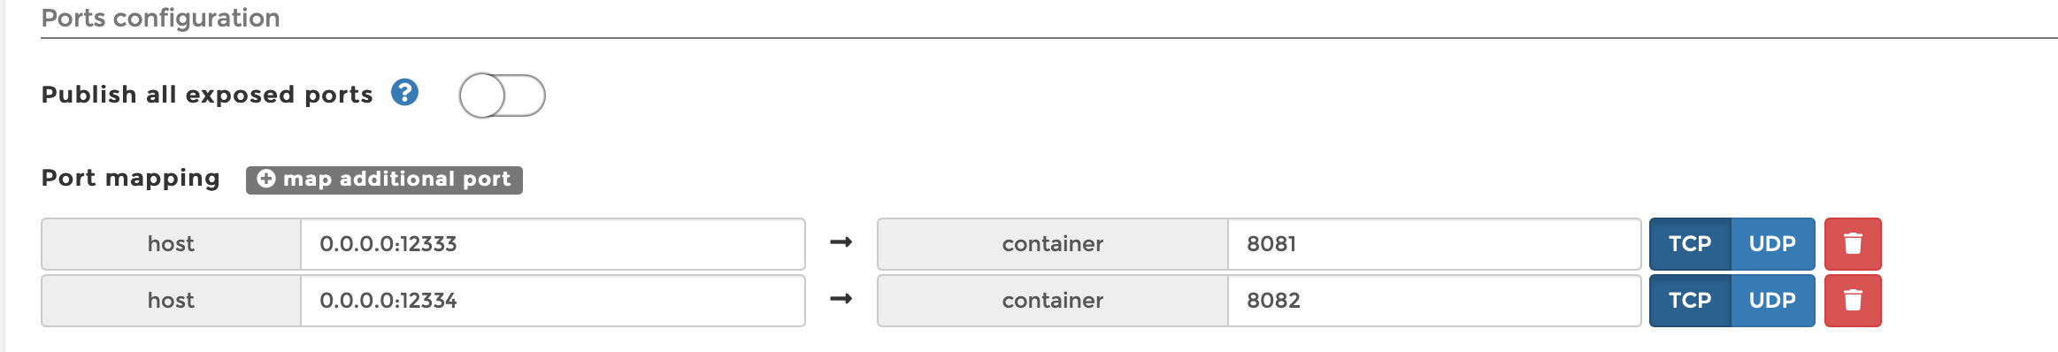Select TCP for the 8081 container port
This screenshot has height=352, width=2058.
[1690, 244]
